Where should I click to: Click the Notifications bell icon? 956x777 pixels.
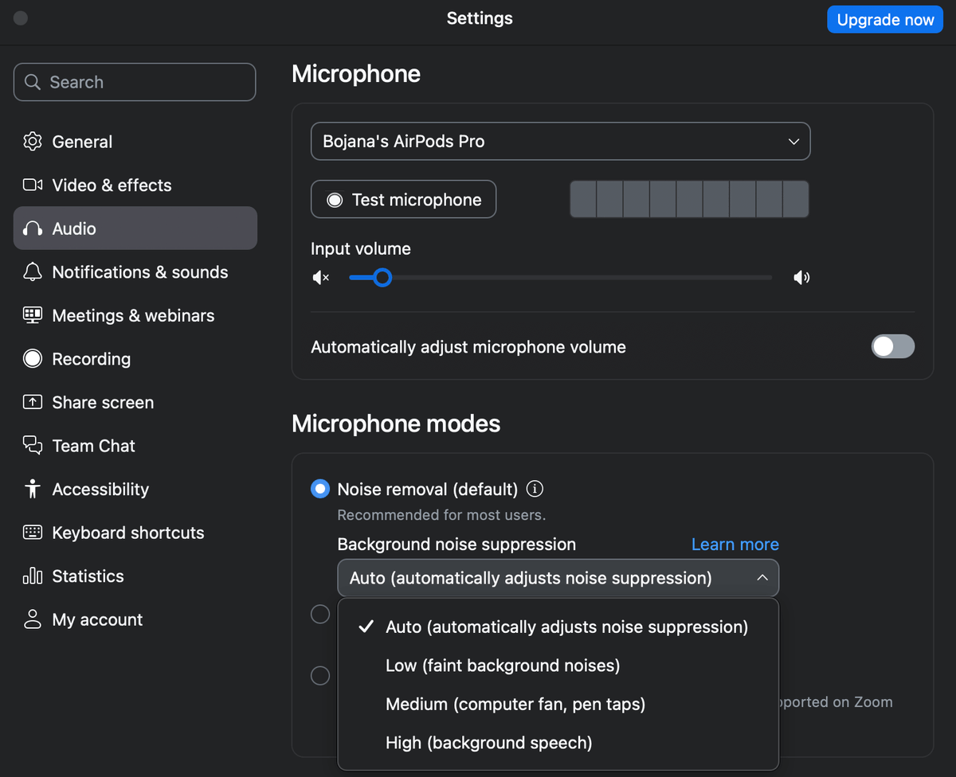click(33, 271)
